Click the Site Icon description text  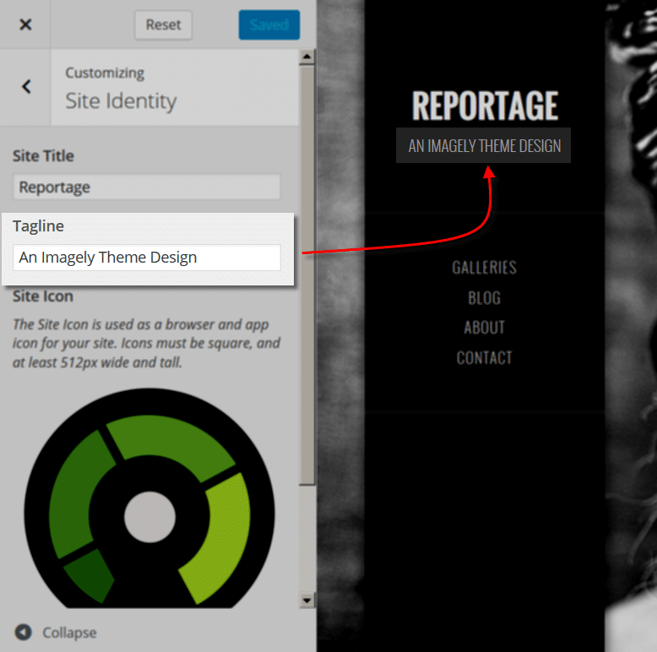tap(146, 343)
